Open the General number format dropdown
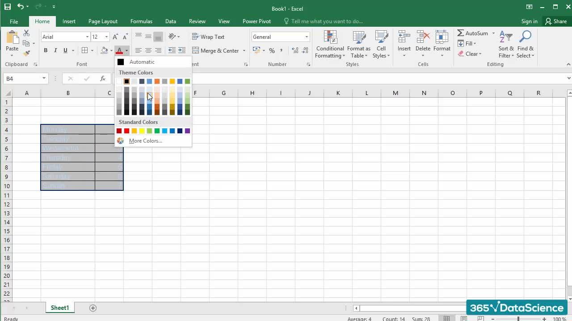Screen dimensions: 572x321 click(x=307, y=37)
